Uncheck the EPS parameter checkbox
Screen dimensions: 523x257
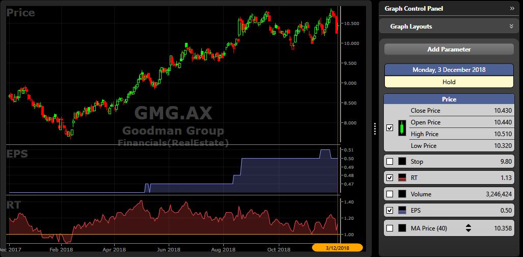389,210
